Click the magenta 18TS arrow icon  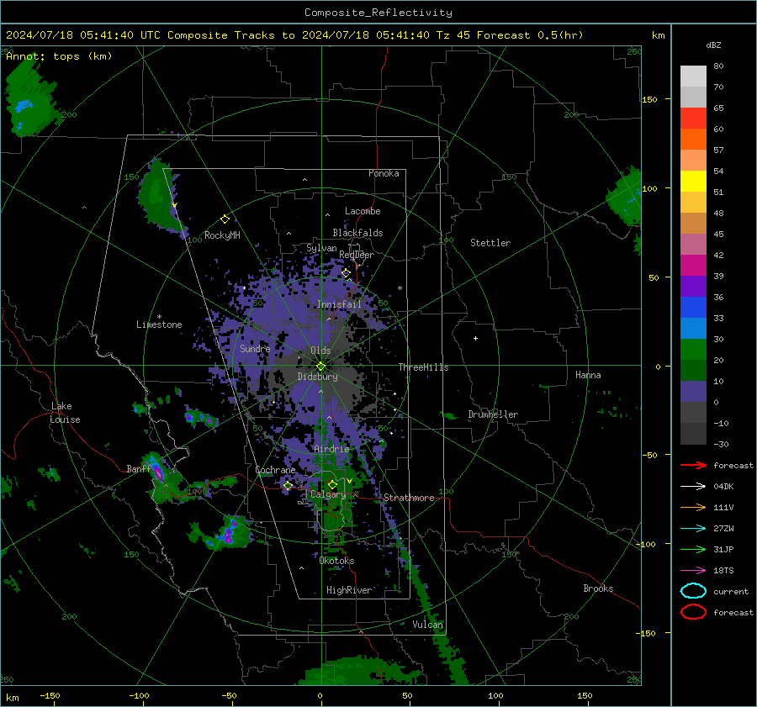point(693,571)
